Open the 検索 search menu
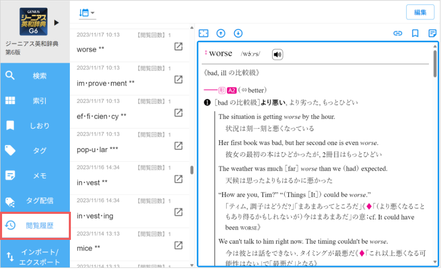The image size is (441, 269). point(35,76)
